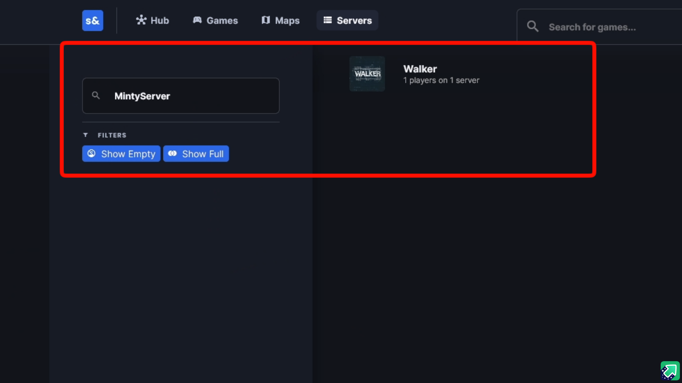Toggle the Show Empty filter
The height and width of the screenshot is (383, 682).
121,154
